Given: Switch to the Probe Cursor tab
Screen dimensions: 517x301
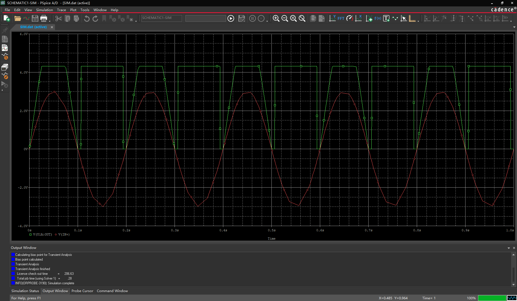Looking at the screenshot, I should pos(82,291).
